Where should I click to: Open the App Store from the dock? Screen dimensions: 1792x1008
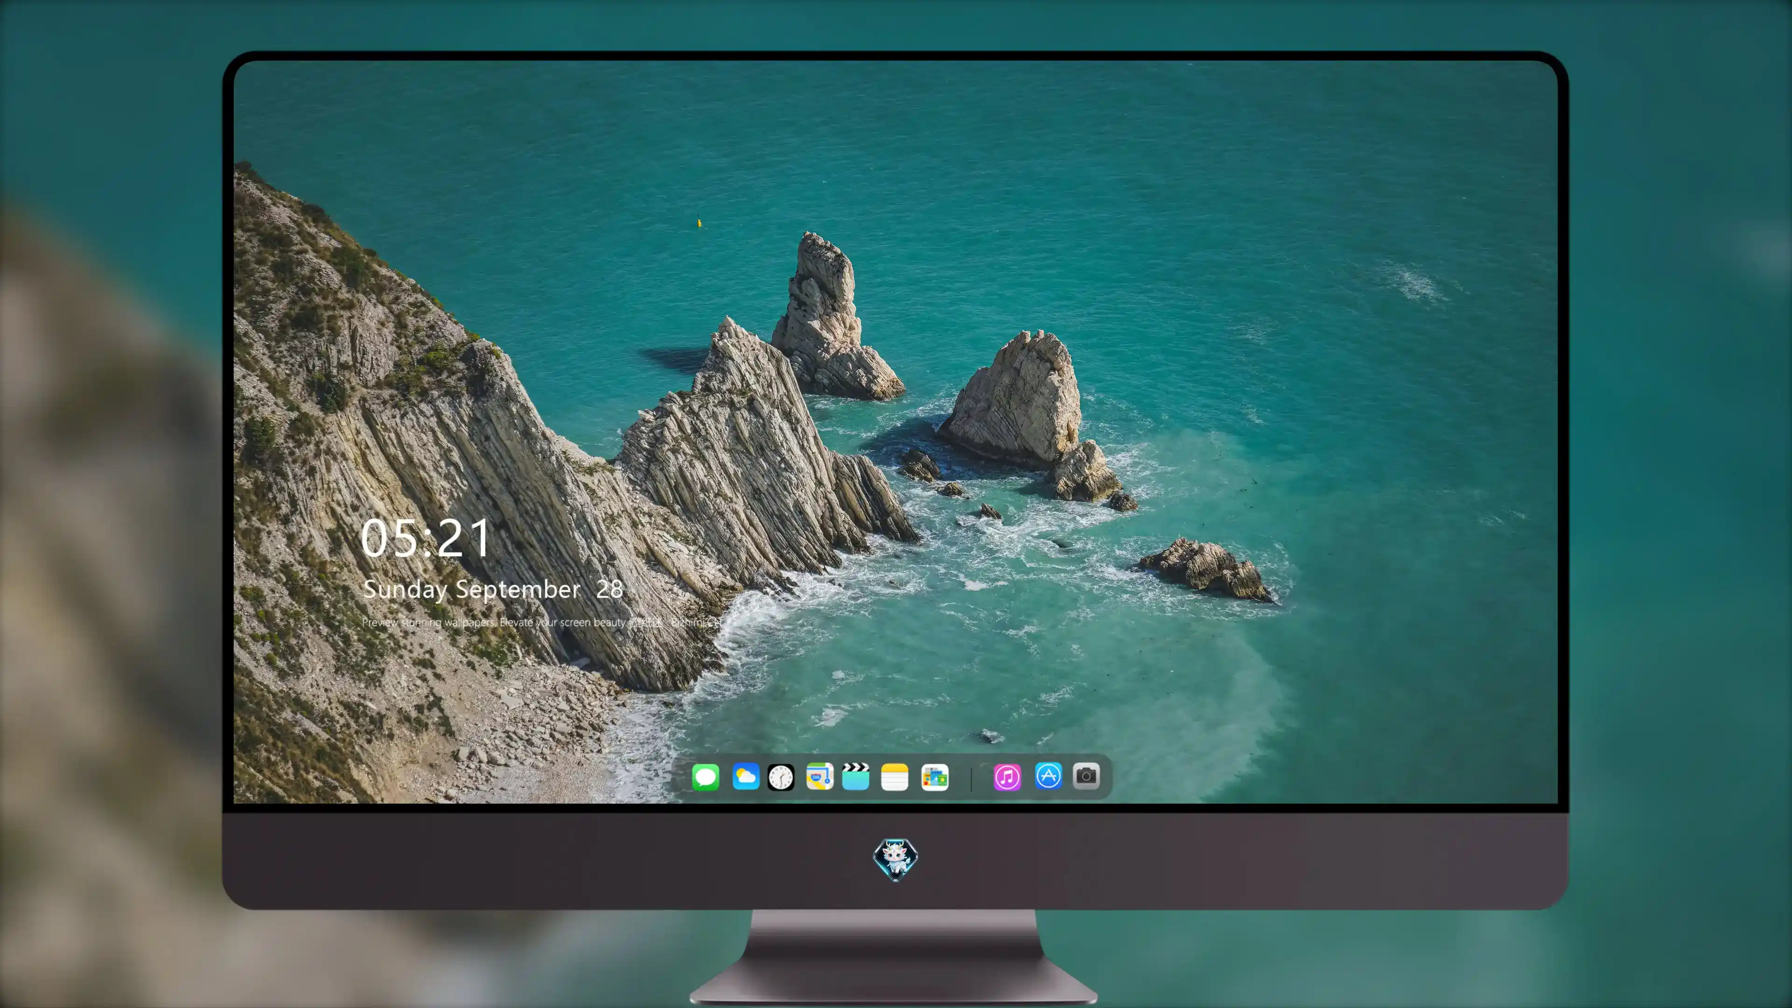pos(1048,776)
